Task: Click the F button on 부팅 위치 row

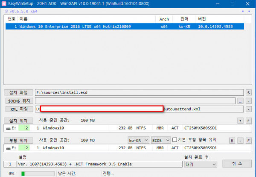Action: 248,141
